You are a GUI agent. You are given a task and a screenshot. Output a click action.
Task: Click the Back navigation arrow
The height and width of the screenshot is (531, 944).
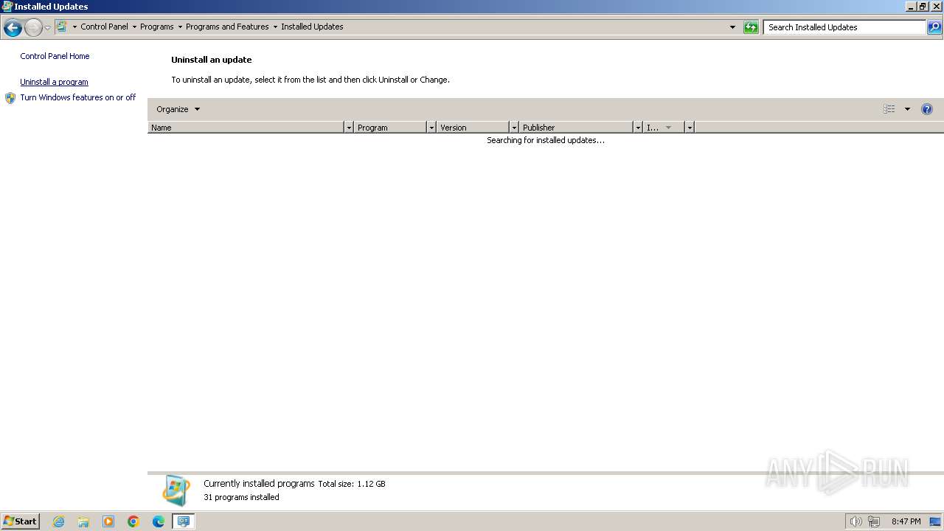pos(13,28)
